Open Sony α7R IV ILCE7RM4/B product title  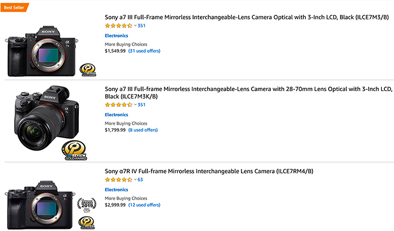(209, 171)
